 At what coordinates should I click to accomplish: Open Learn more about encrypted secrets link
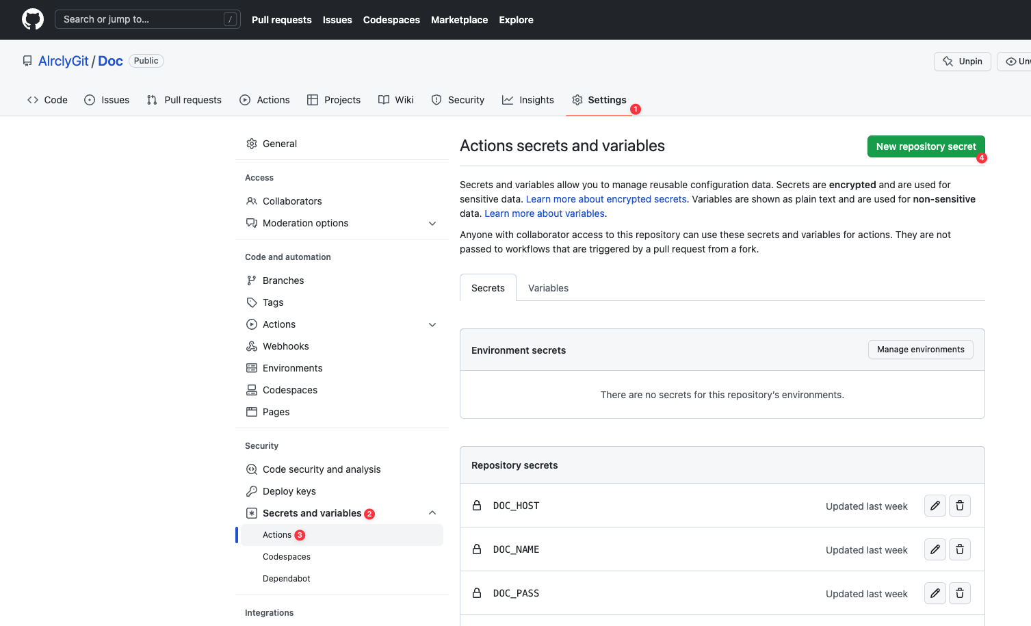click(x=606, y=199)
